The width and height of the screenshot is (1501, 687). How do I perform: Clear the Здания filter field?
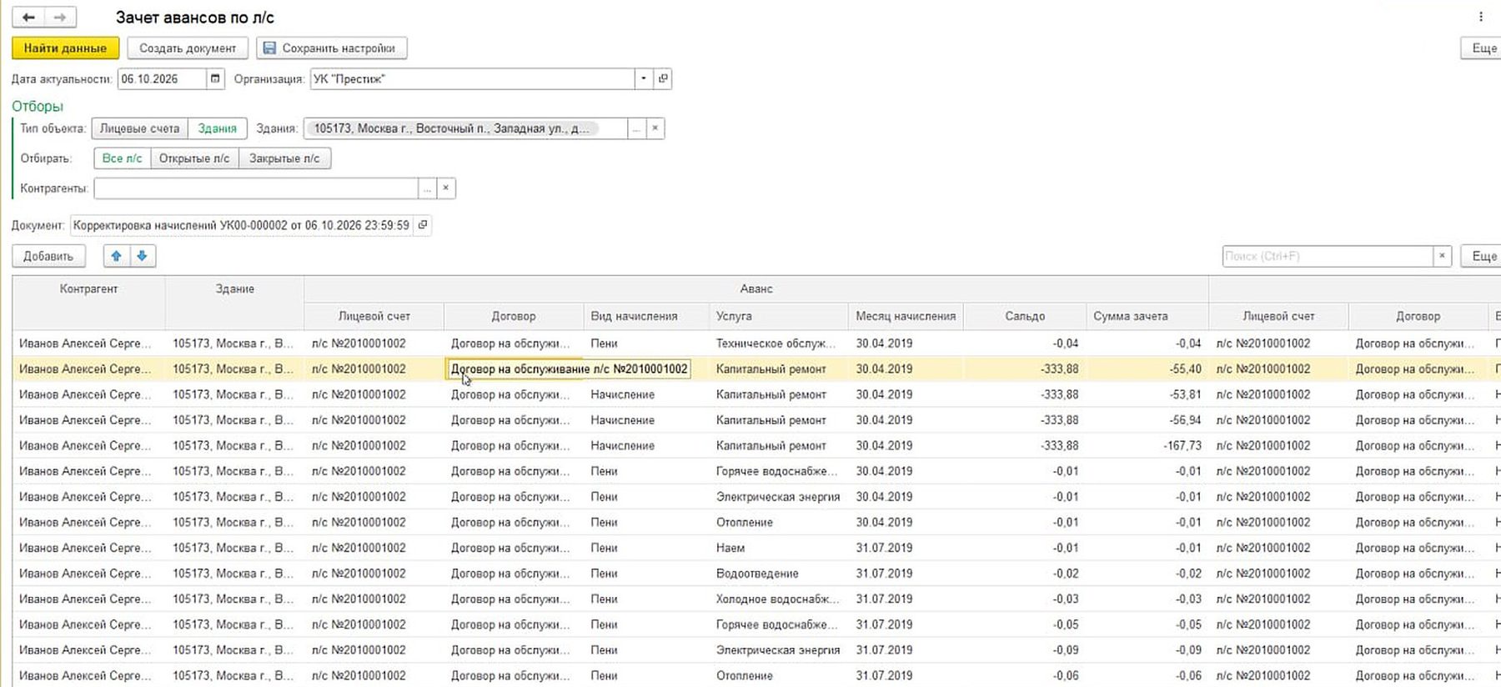655,129
